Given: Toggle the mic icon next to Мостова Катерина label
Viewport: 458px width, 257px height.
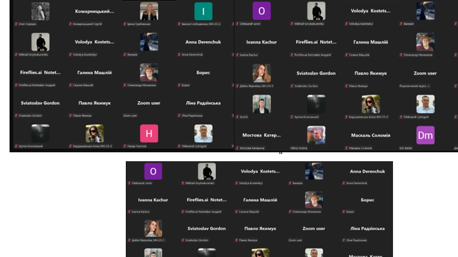Looking at the screenshot, I should click(x=238, y=148).
